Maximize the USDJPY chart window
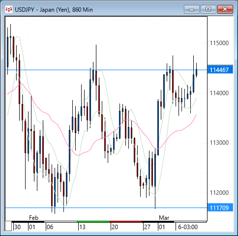238x236 pixels. tap(208, 9)
